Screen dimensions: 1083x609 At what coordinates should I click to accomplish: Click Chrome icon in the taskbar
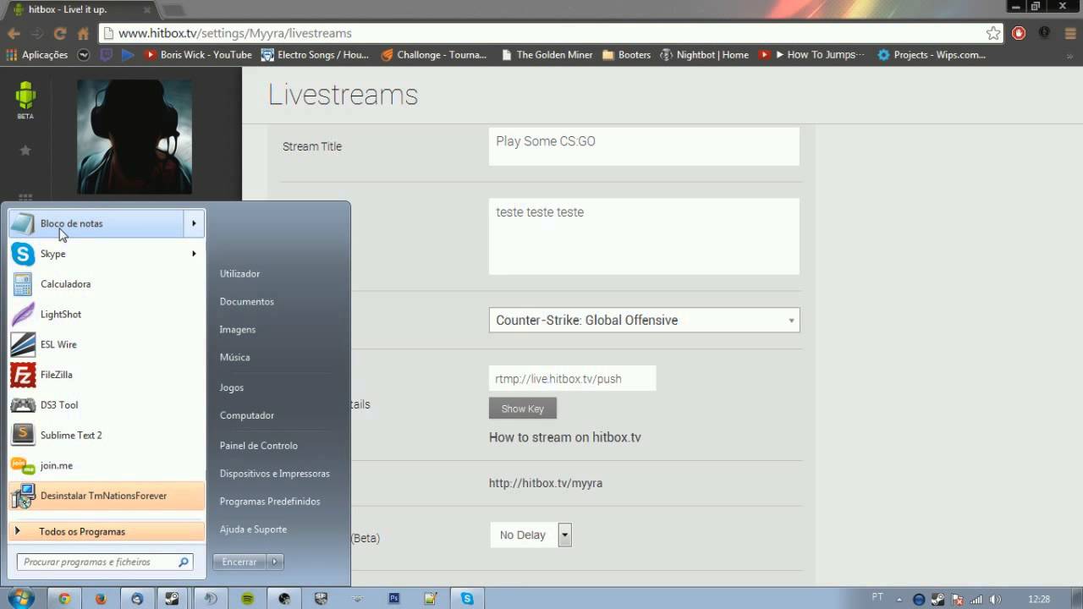(64, 598)
